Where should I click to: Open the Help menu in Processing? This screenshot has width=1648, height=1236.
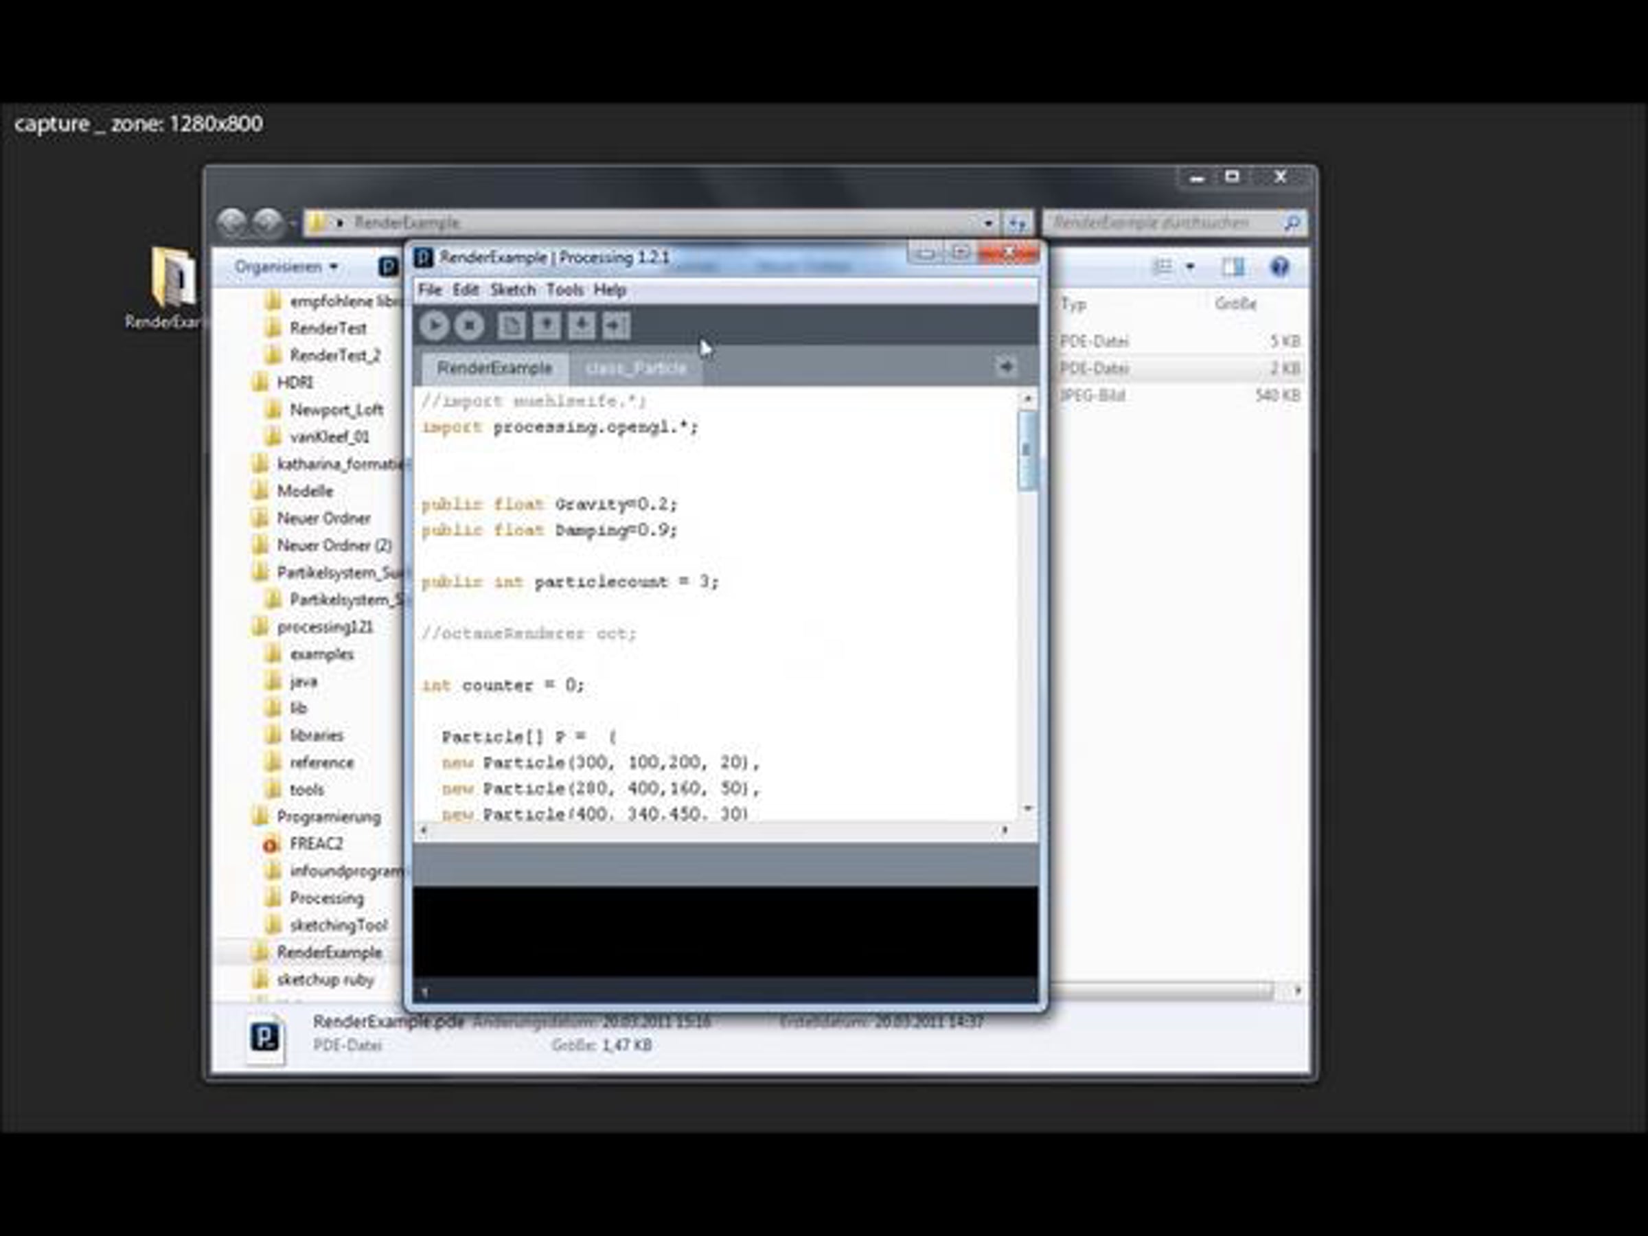click(x=610, y=290)
